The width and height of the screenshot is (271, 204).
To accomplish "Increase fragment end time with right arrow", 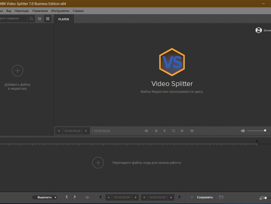I will click(x=171, y=198).
